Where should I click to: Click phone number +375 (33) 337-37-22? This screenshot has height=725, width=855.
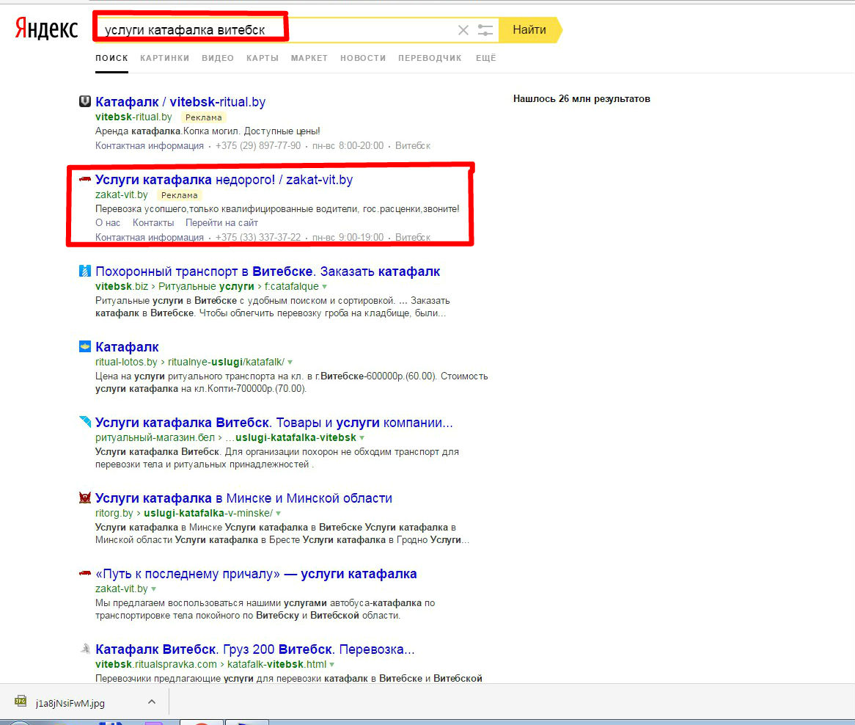258,237
